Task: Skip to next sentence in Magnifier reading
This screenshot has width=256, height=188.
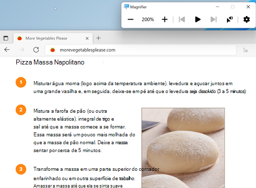Action: point(214,20)
